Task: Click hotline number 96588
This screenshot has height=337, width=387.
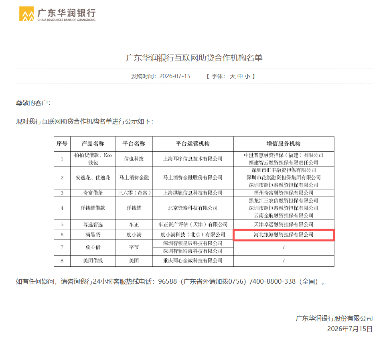Action: pos(168,282)
